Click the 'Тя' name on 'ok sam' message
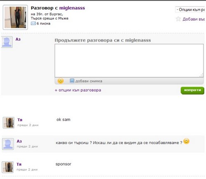This screenshot has width=206, height=179. click(20, 120)
